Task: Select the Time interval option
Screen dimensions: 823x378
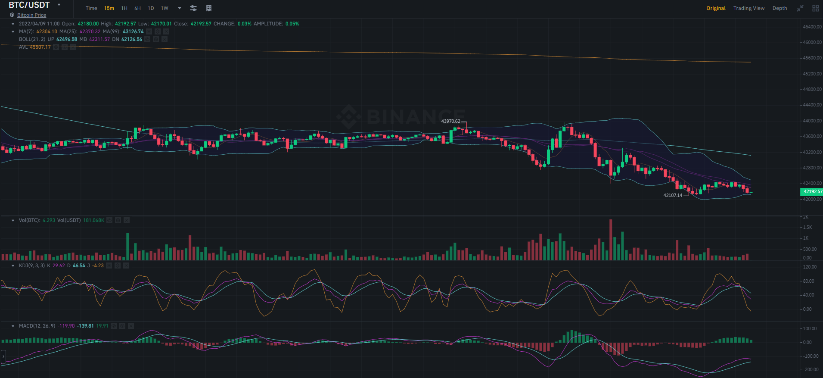Action: tap(91, 8)
